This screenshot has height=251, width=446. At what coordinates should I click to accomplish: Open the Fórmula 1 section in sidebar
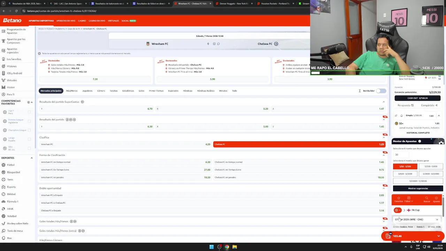click(13, 201)
